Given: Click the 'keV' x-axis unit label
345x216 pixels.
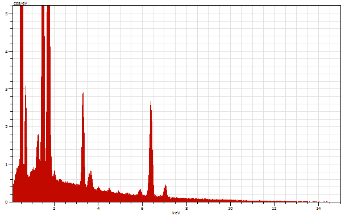Looking at the screenshot, I should [x=176, y=213].
